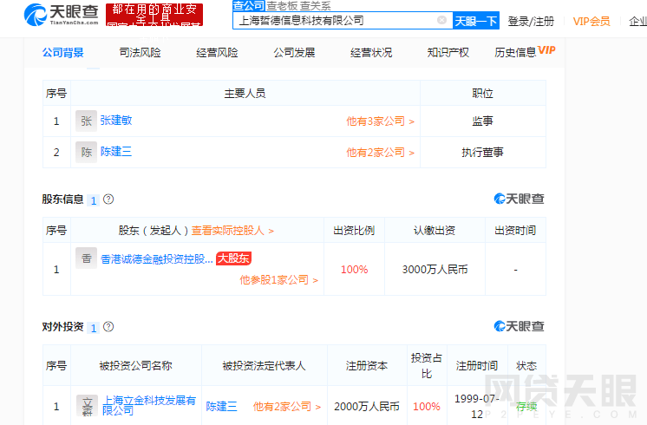Open VIP会员 link
This screenshot has width=647, height=425.
(x=591, y=22)
